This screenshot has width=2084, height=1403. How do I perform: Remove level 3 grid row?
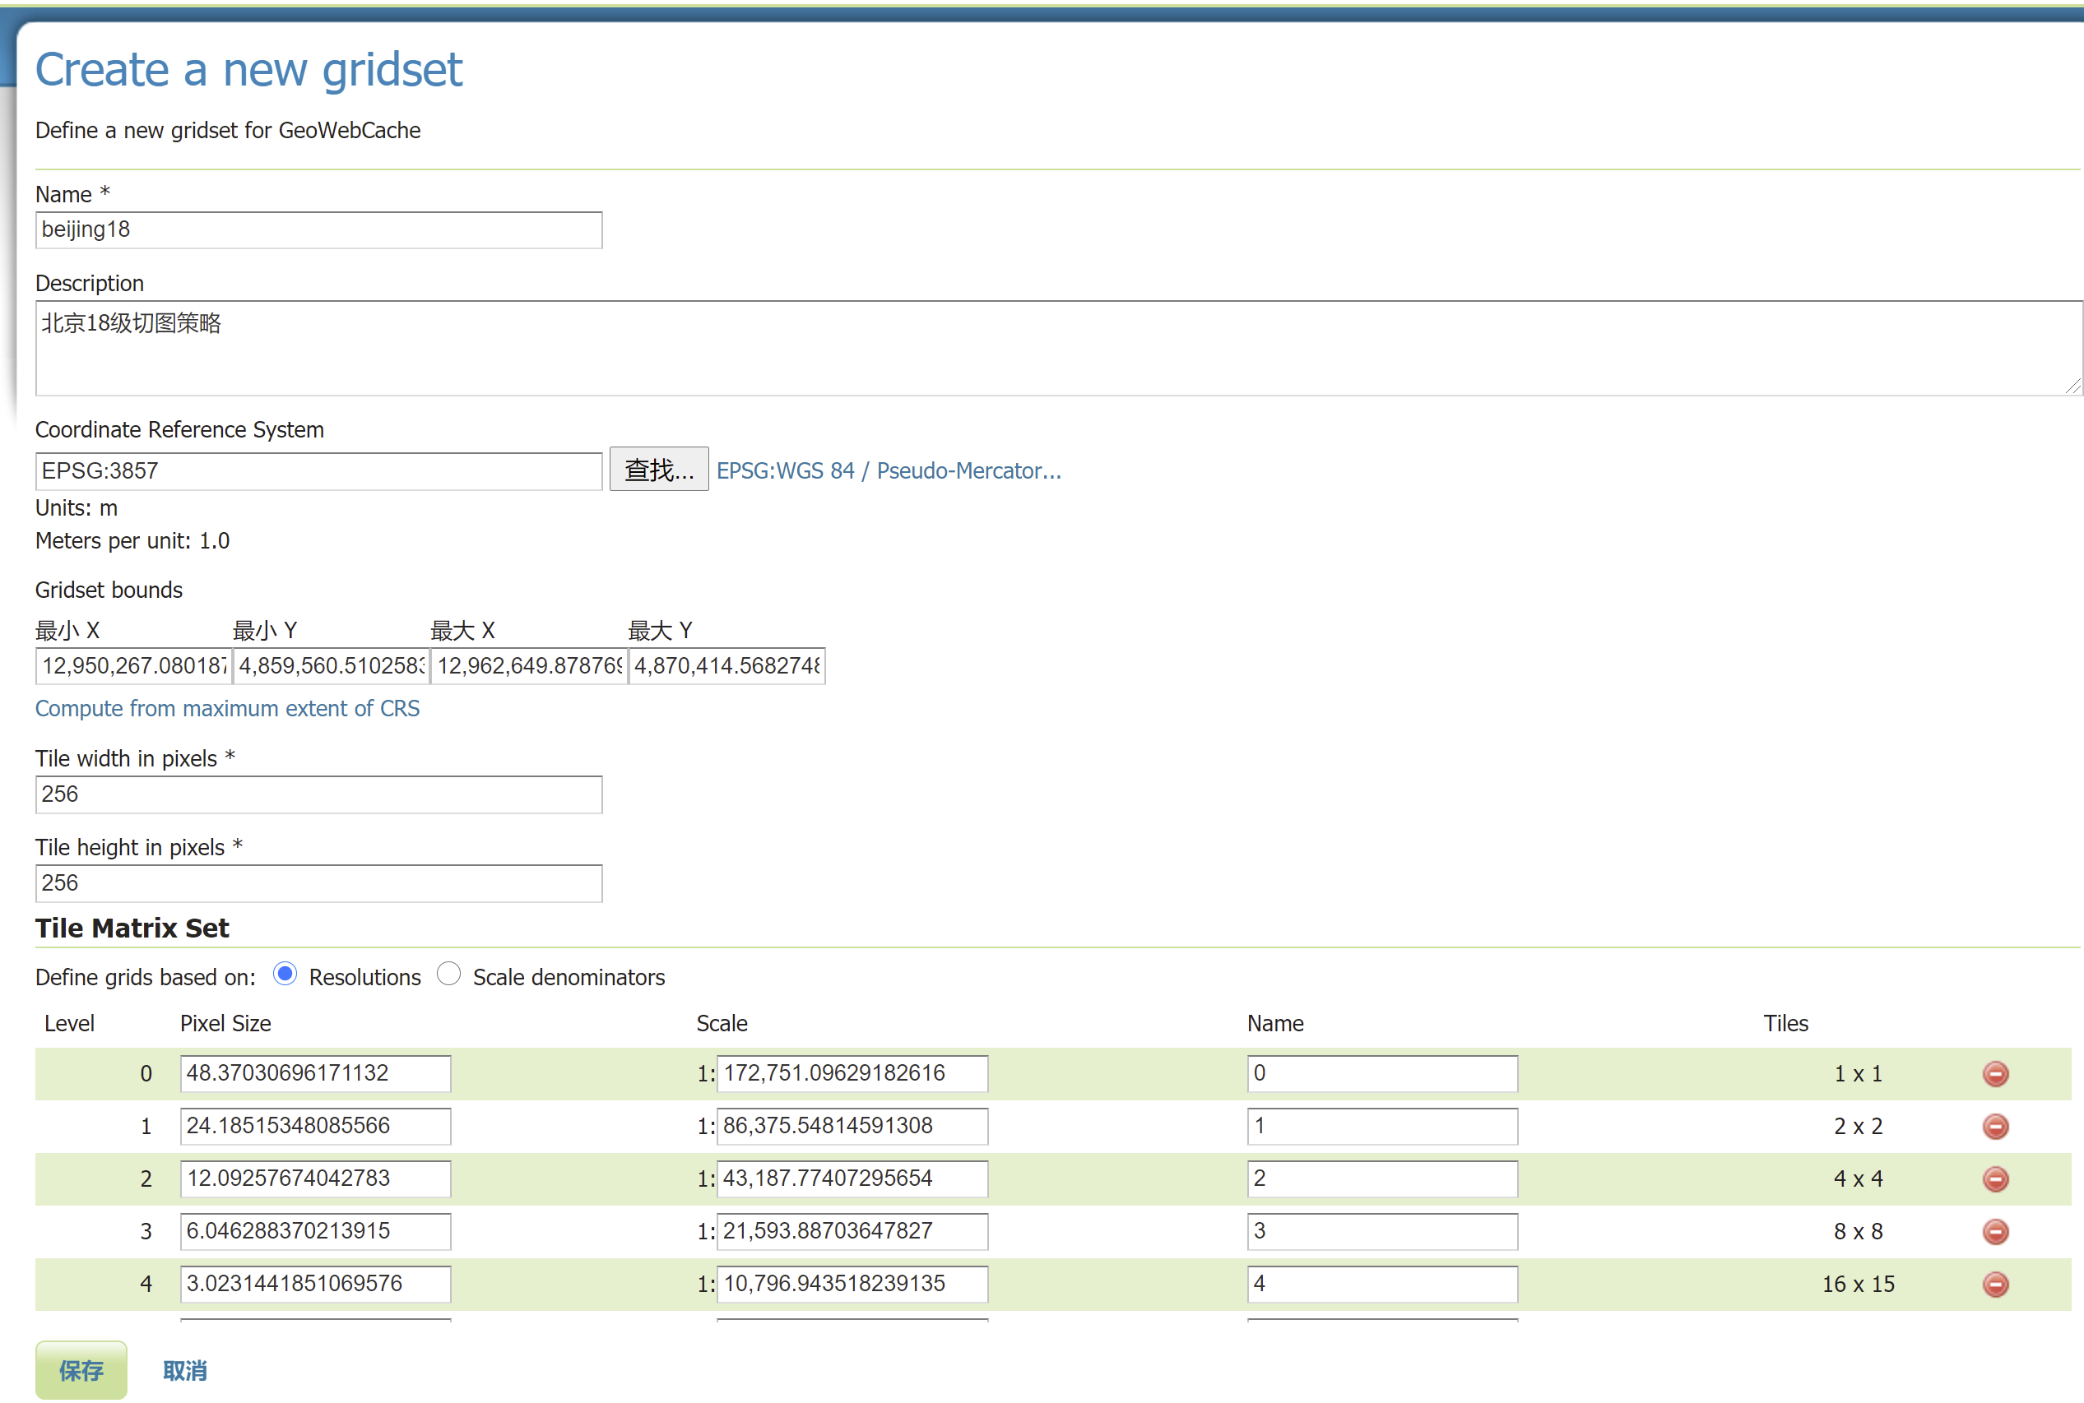[x=1994, y=1231]
